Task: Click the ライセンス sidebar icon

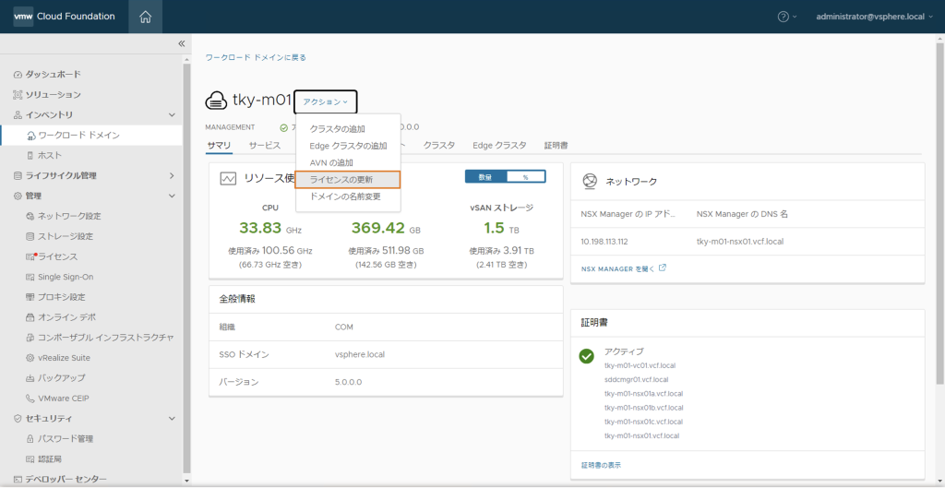Action: click(x=30, y=256)
